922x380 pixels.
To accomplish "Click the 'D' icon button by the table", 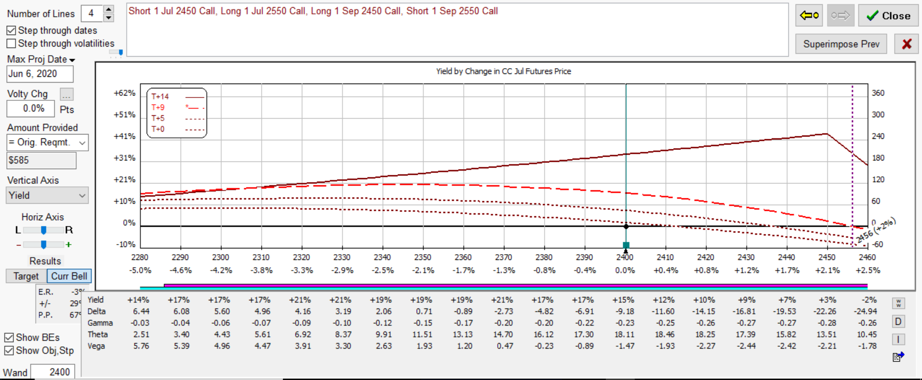I will pyautogui.click(x=898, y=321).
